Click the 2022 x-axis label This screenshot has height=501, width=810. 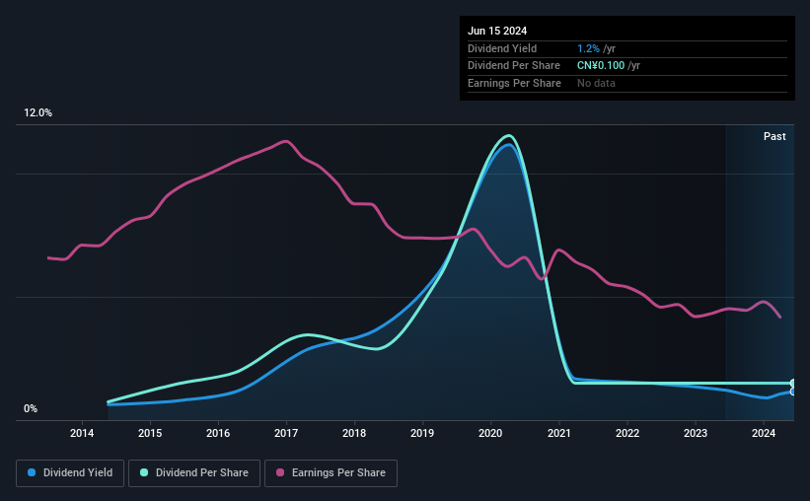tap(627, 433)
